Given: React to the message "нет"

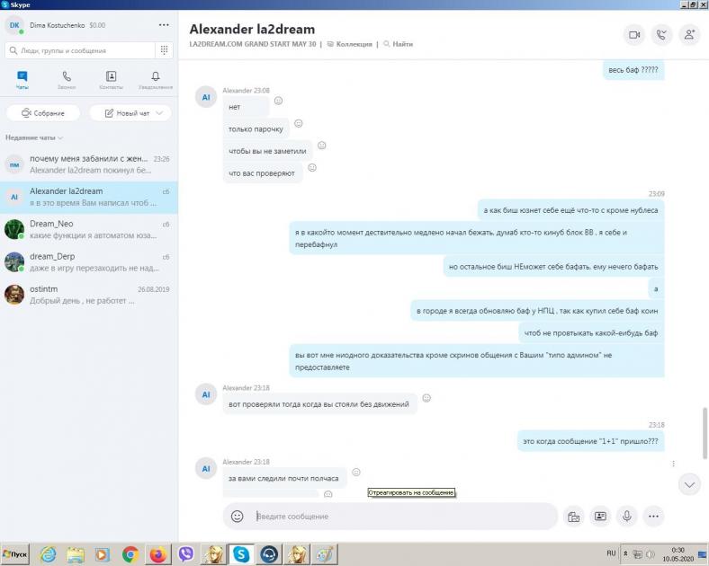Looking at the screenshot, I should 278,101.
